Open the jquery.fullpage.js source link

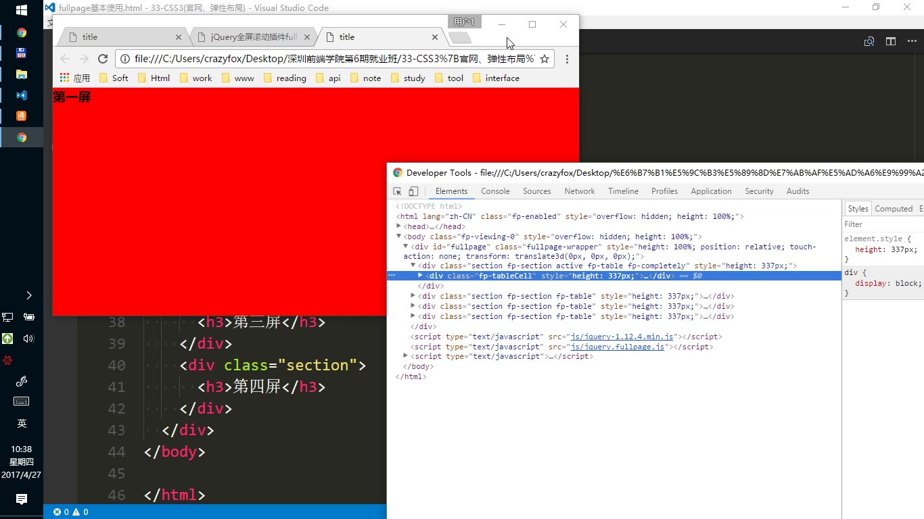[618, 347]
